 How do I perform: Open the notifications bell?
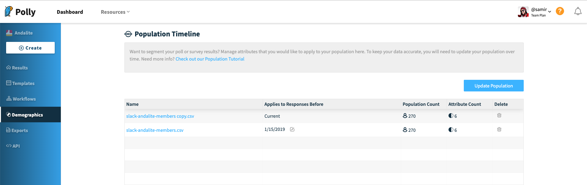[x=578, y=11]
